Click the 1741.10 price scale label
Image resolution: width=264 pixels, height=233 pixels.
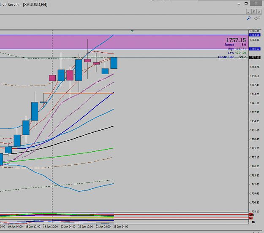(x=255, y=103)
